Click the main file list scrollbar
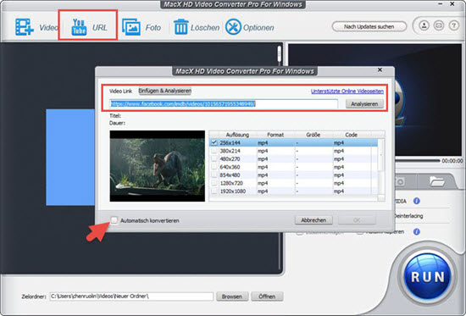The width and height of the screenshot is (466, 316). coord(279,55)
